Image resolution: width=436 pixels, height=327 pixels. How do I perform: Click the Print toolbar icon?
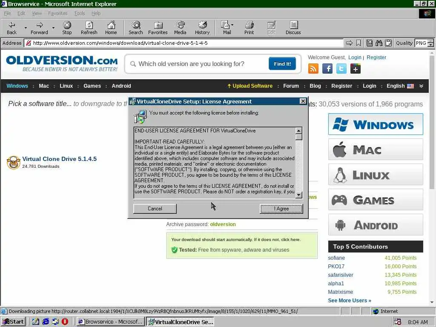249,28
